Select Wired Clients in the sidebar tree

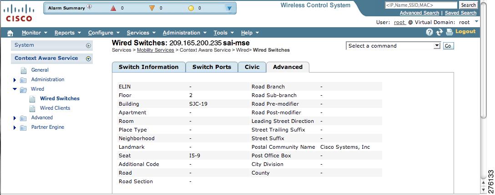55,108
